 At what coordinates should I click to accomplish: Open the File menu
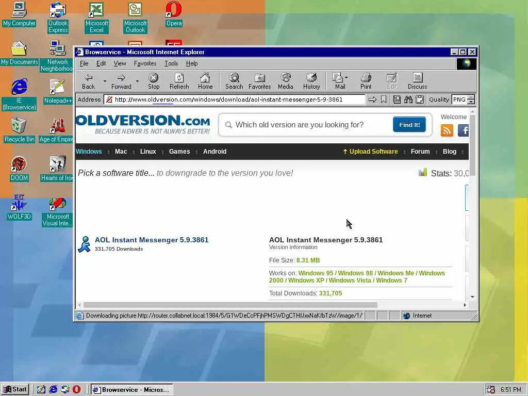[84, 63]
